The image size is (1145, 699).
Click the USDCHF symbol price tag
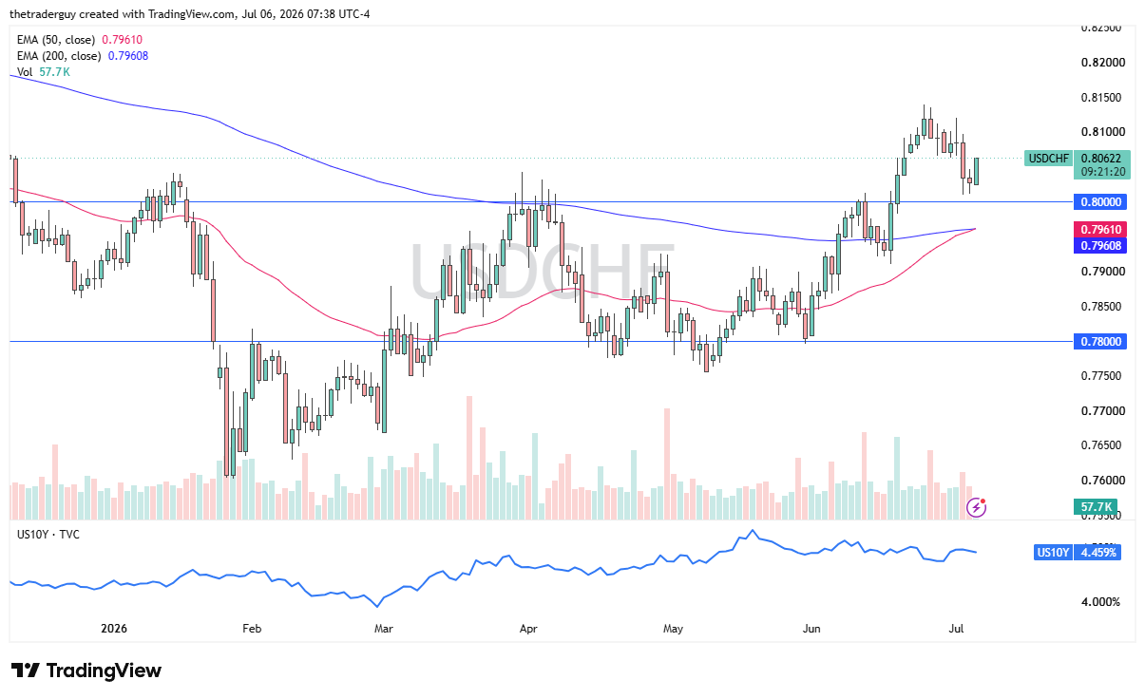coord(1049,159)
